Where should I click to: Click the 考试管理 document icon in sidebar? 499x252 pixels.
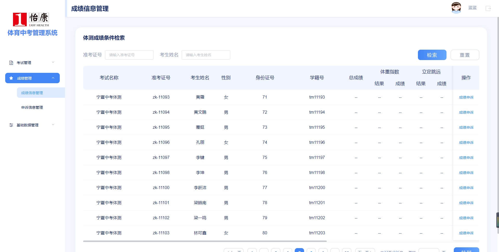pos(11,62)
